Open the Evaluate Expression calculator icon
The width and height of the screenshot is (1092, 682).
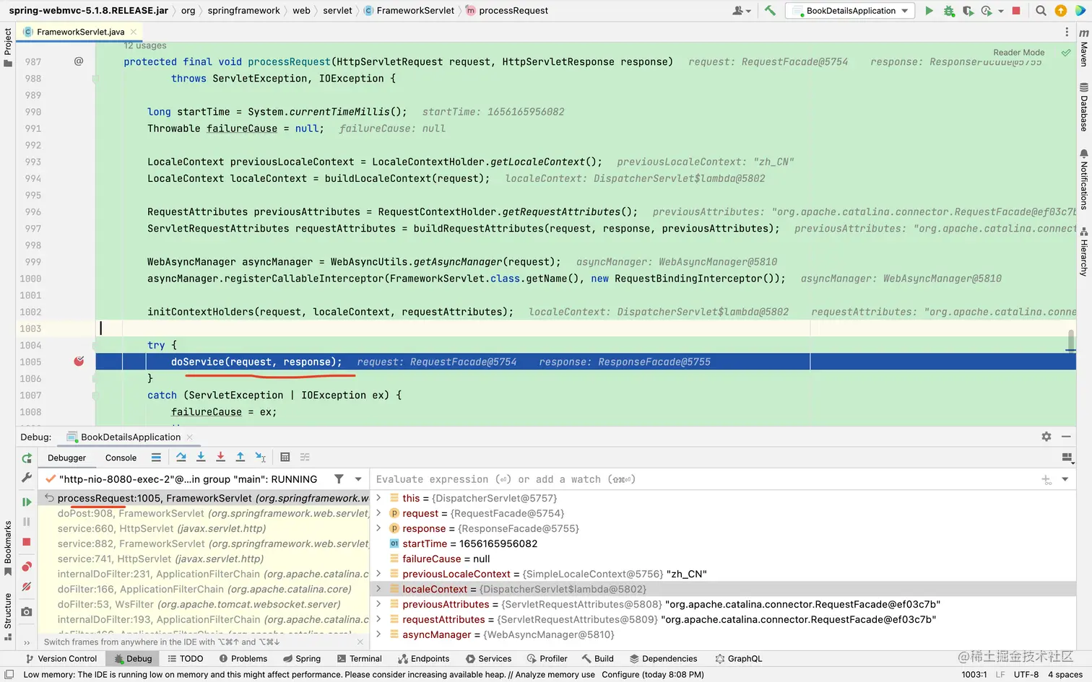pyautogui.click(x=285, y=458)
